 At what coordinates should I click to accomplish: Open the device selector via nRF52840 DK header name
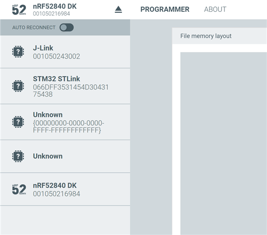pyautogui.click(x=55, y=6)
